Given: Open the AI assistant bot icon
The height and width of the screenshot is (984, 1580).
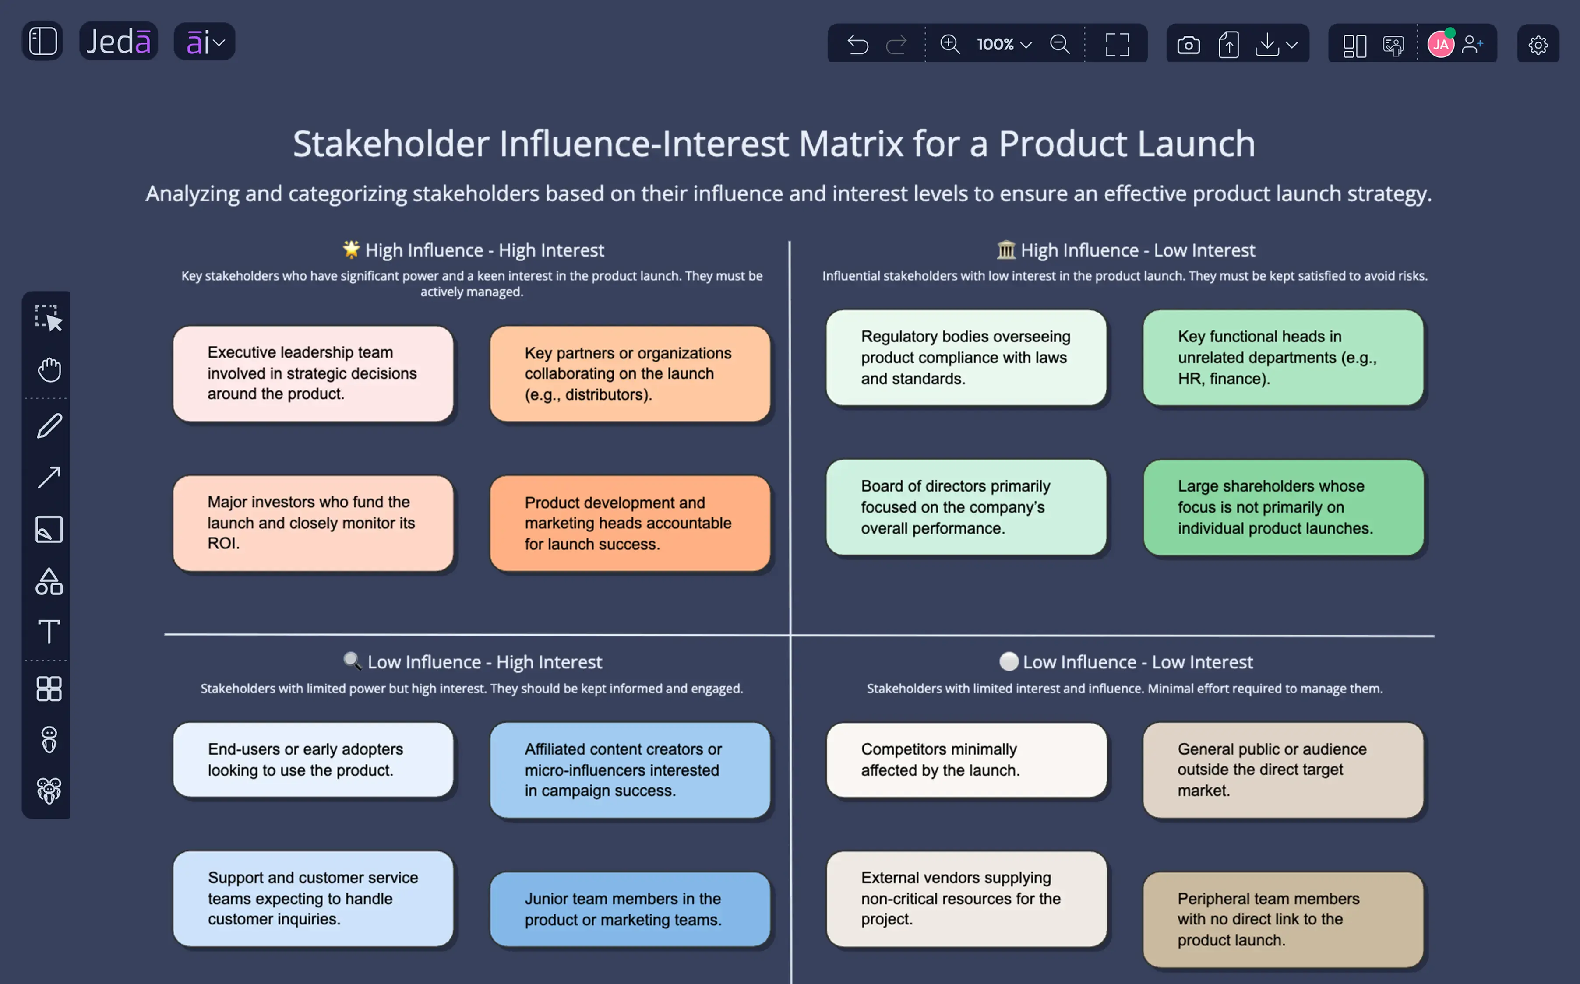Looking at the screenshot, I should coord(49,740).
